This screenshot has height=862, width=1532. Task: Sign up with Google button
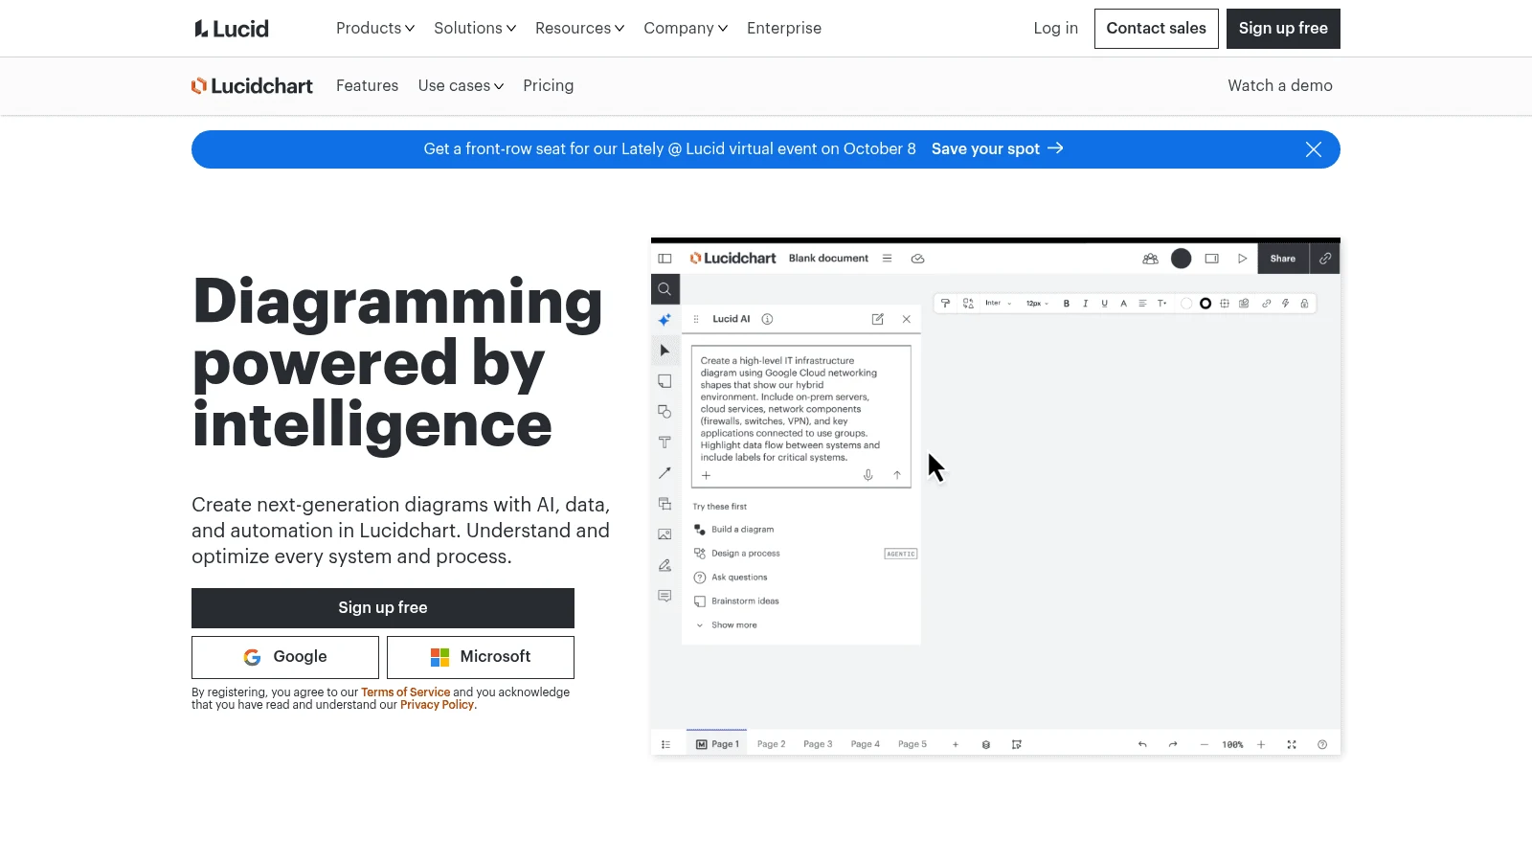(x=285, y=657)
